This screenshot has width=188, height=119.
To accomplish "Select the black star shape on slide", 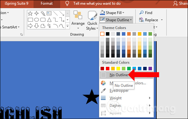I will 91,97.
